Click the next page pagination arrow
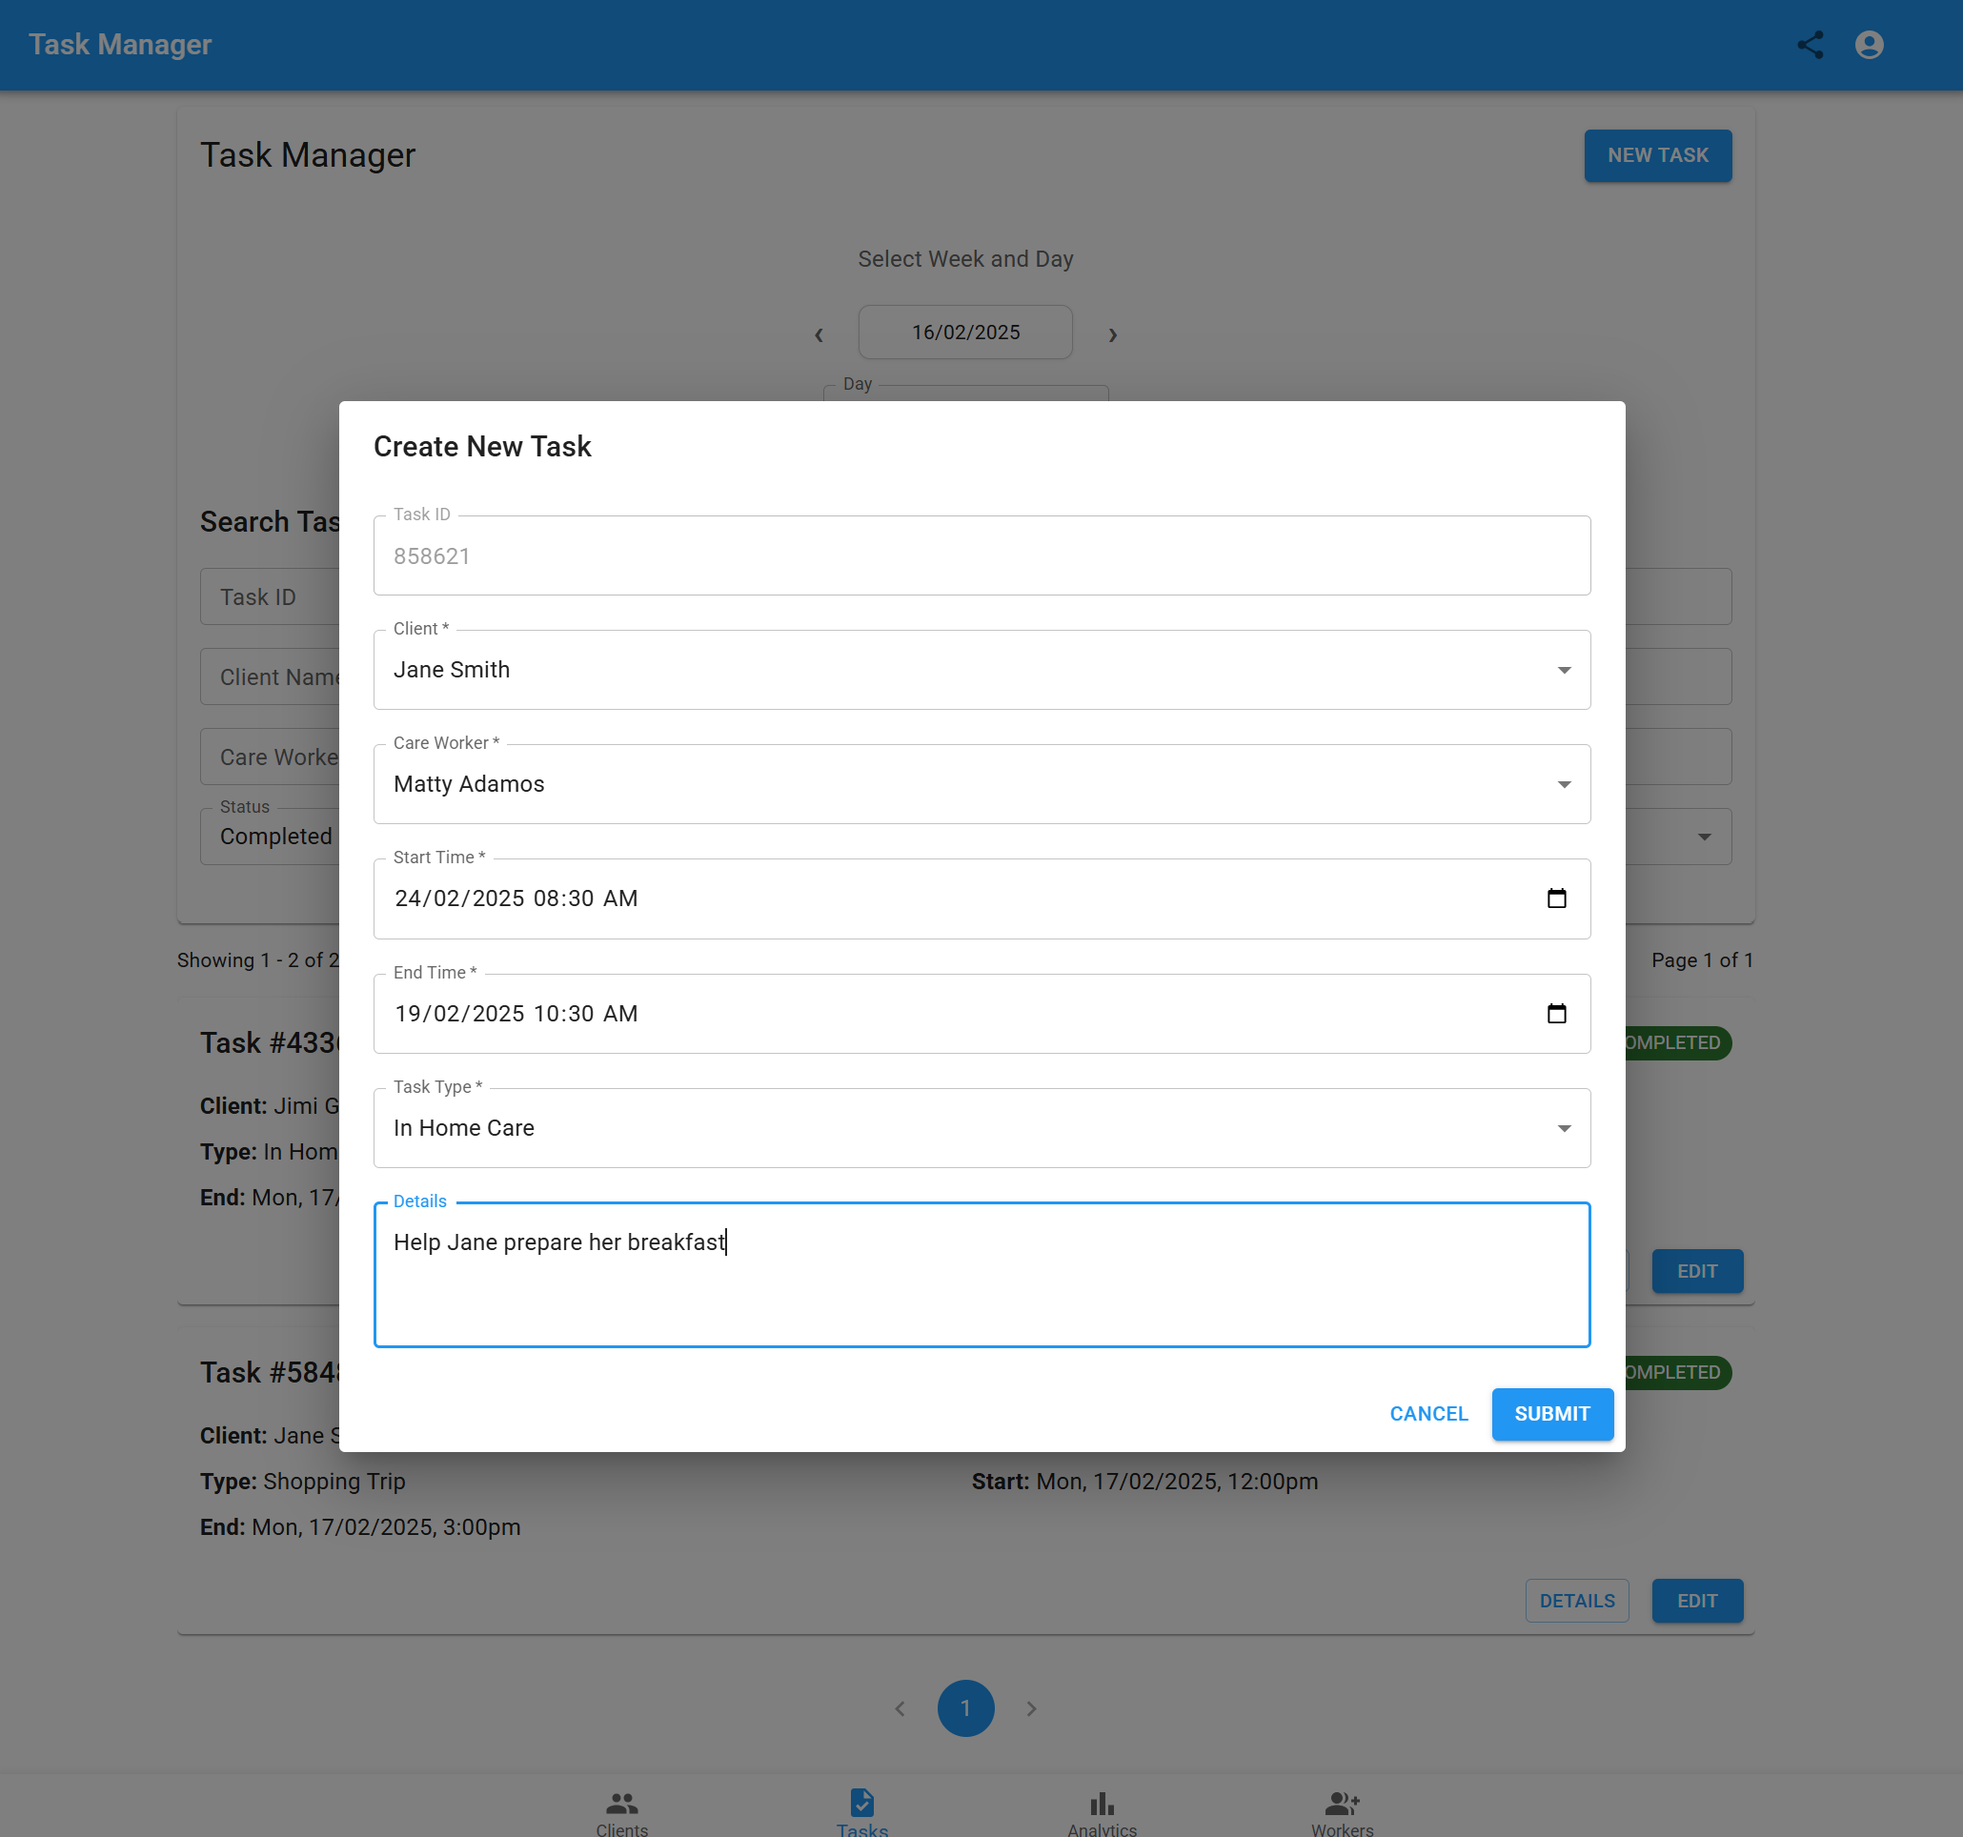The height and width of the screenshot is (1837, 1963). [1031, 1707]
